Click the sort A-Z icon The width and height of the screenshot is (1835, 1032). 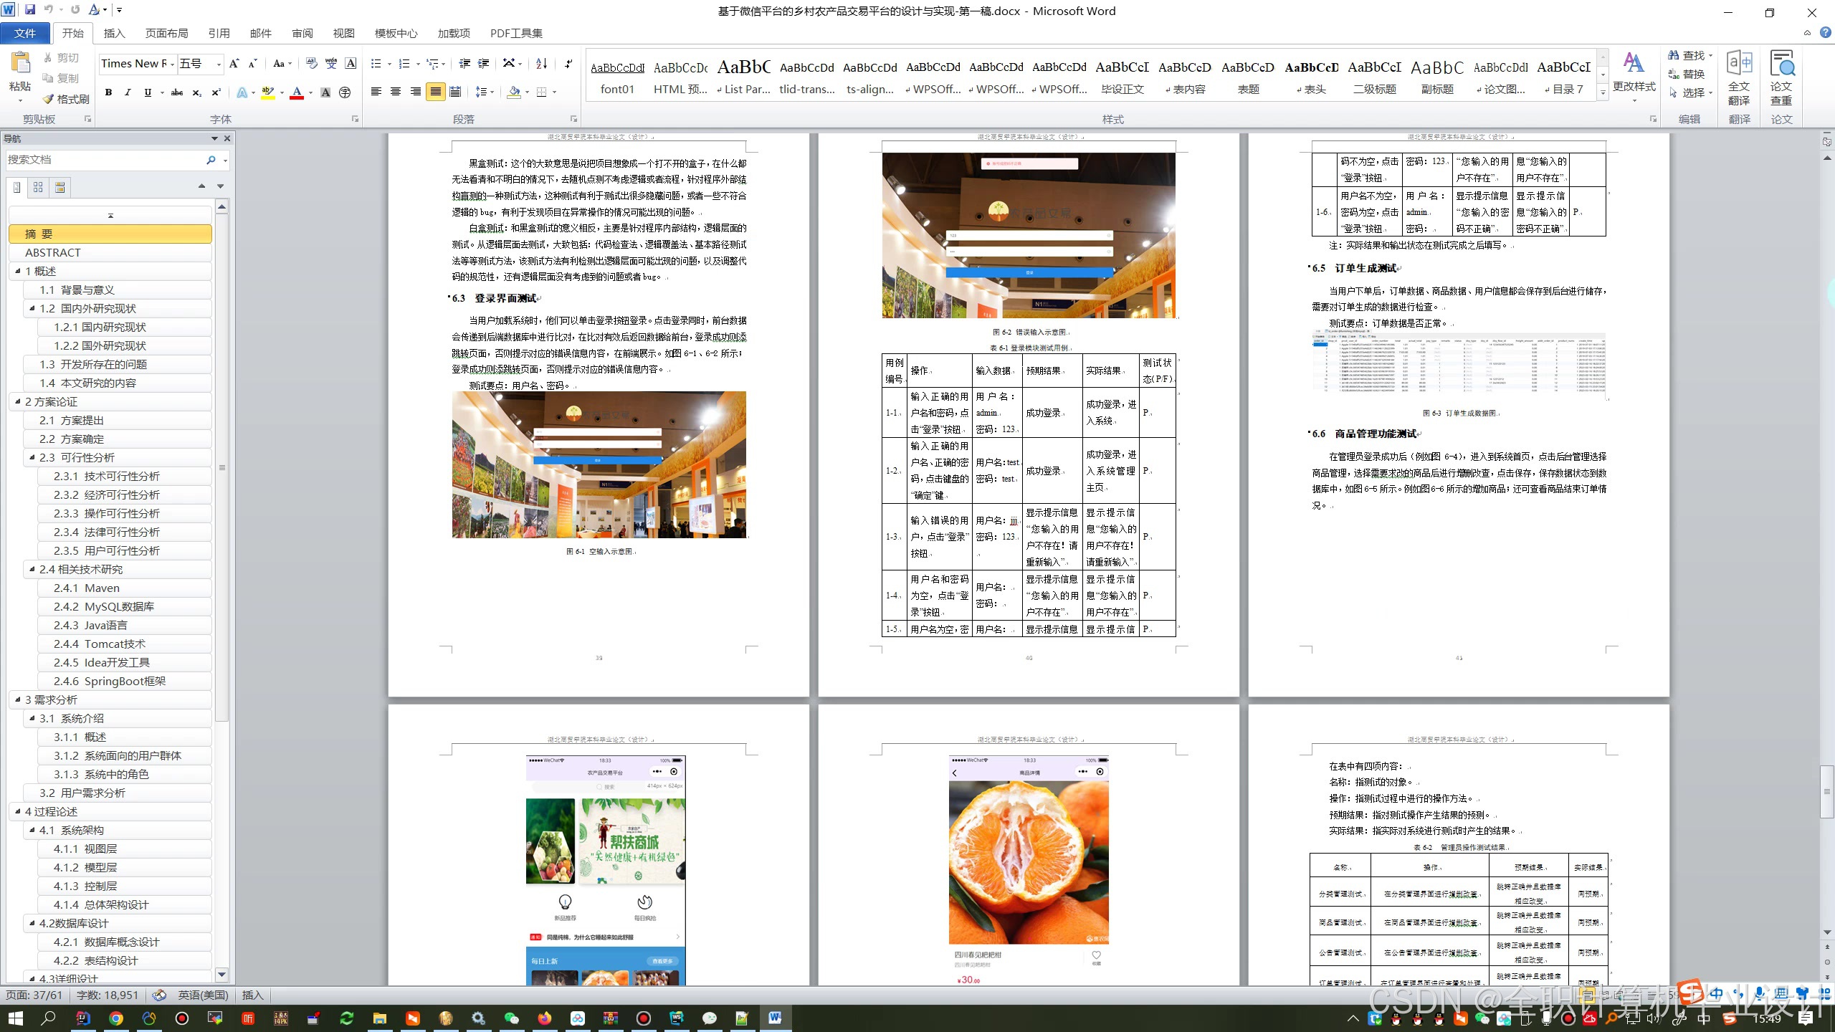542,64
